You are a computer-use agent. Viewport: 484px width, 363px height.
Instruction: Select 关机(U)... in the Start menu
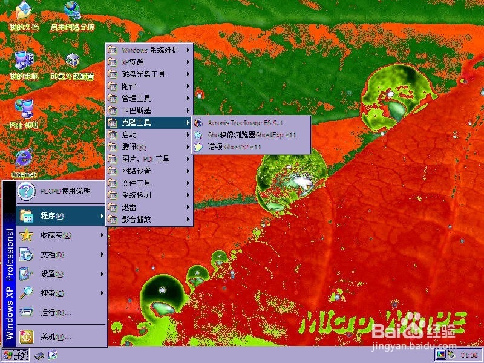[x=60, y=337]
